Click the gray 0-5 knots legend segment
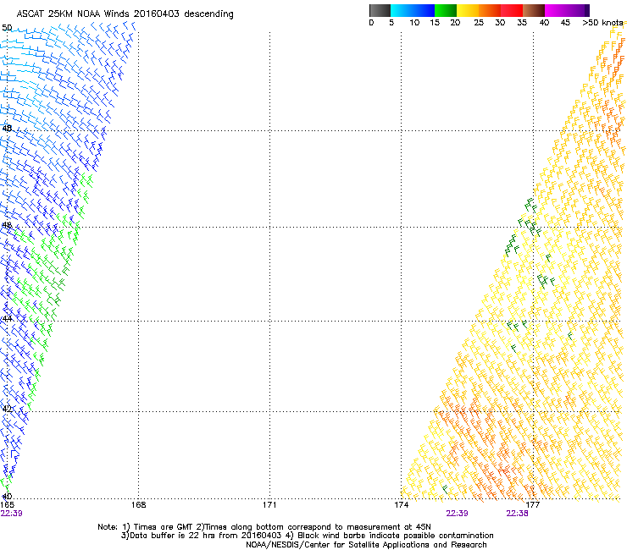This screenshot has width=627, height=550. 380,10
